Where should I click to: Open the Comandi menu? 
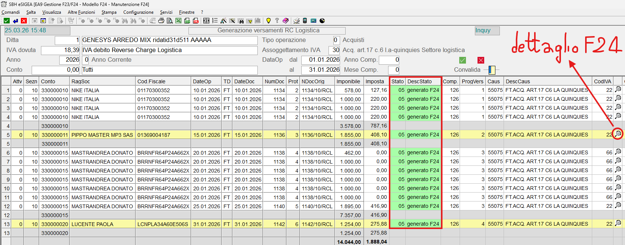(x=10, y=12)
